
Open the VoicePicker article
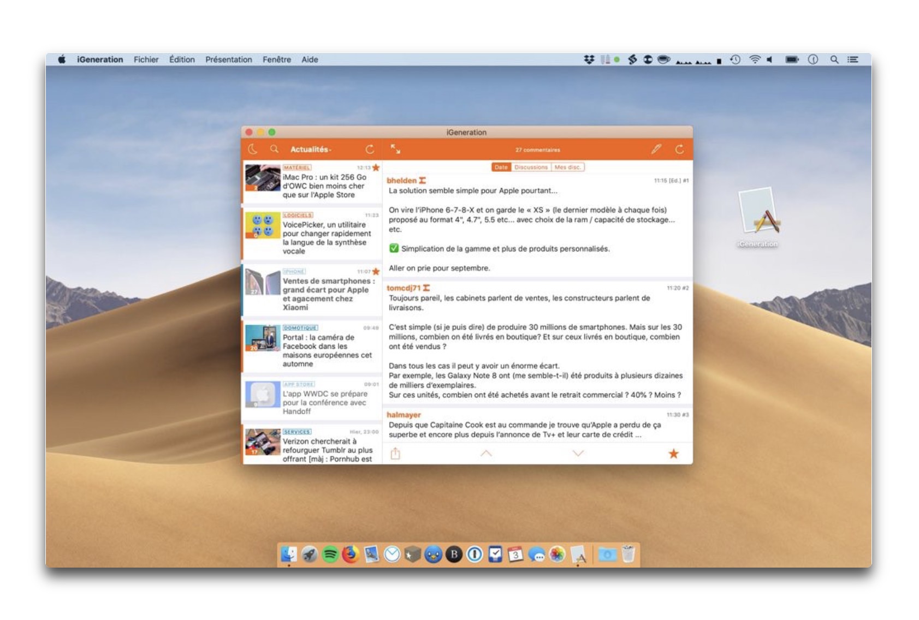pos(312,234)
